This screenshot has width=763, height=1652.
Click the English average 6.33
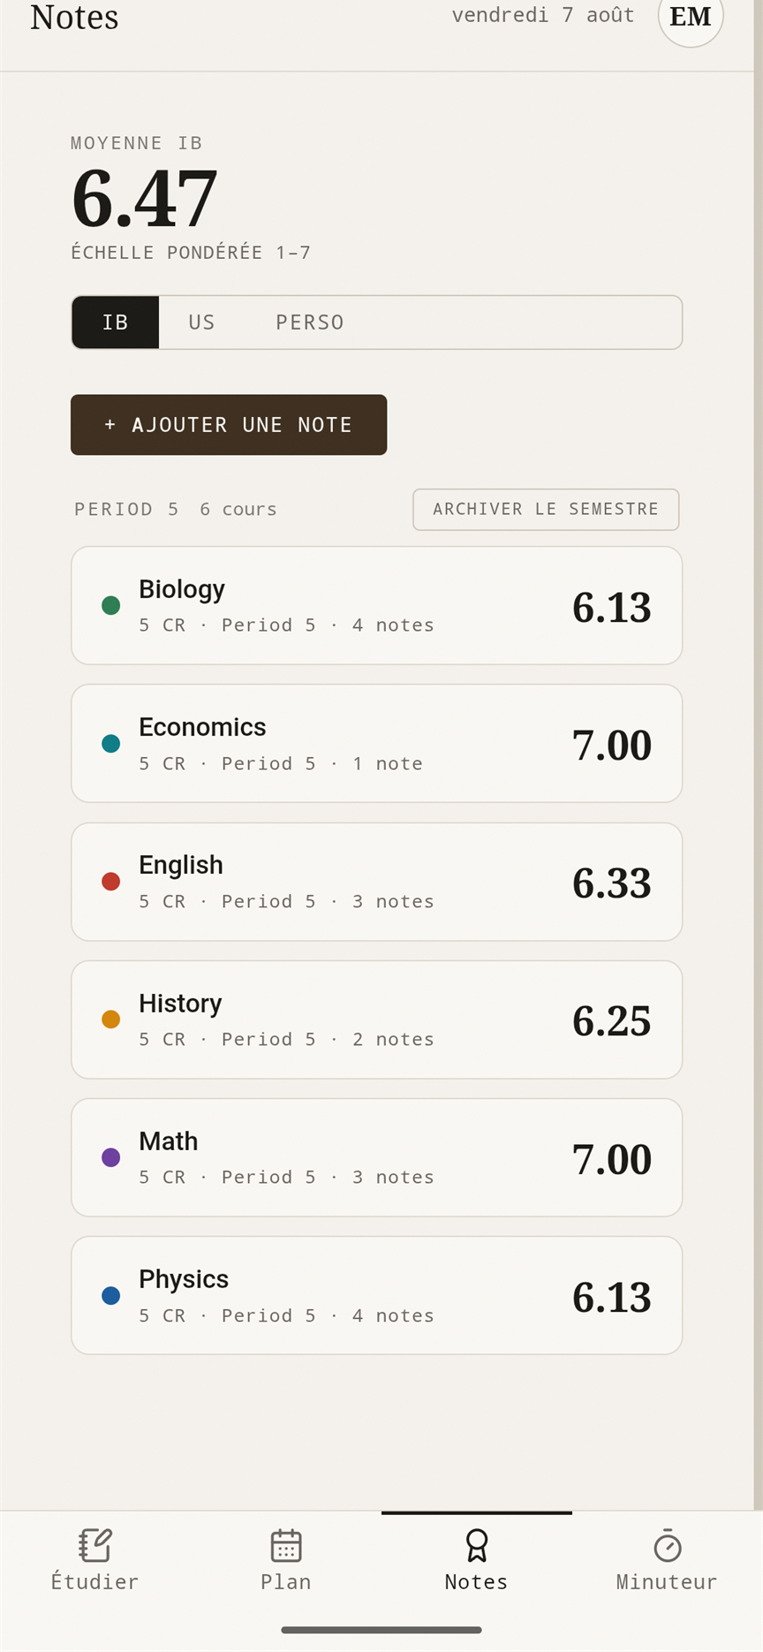pos(611,883)
